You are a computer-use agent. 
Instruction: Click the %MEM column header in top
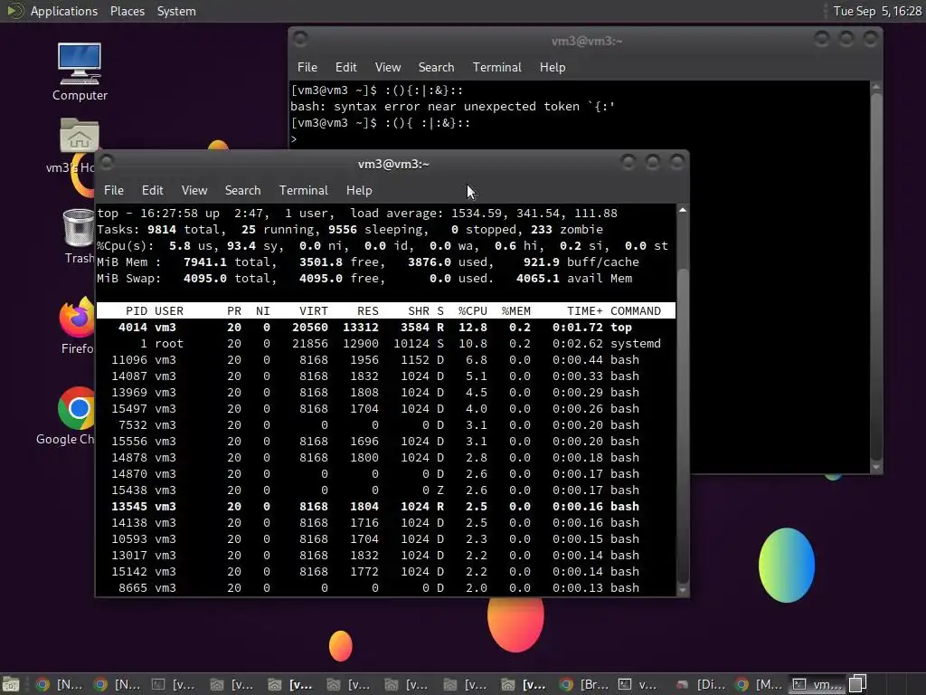click(x=516, y=311)
